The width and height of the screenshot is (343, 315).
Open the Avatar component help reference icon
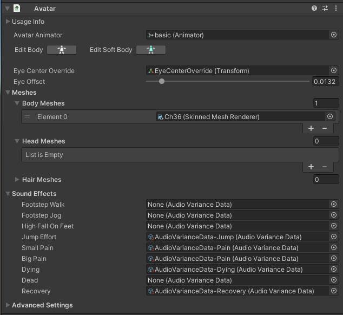click(314, 8)
